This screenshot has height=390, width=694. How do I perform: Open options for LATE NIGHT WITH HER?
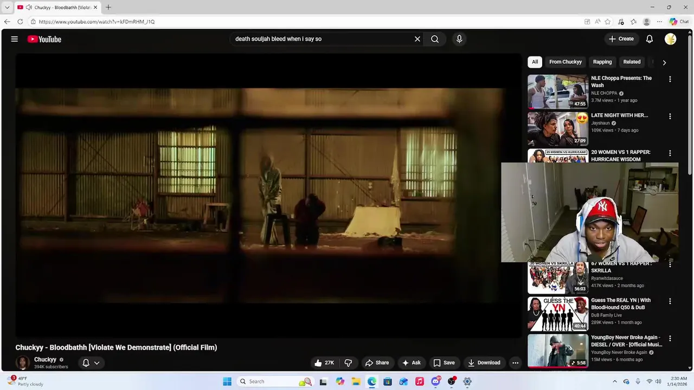tap(670, 116)
